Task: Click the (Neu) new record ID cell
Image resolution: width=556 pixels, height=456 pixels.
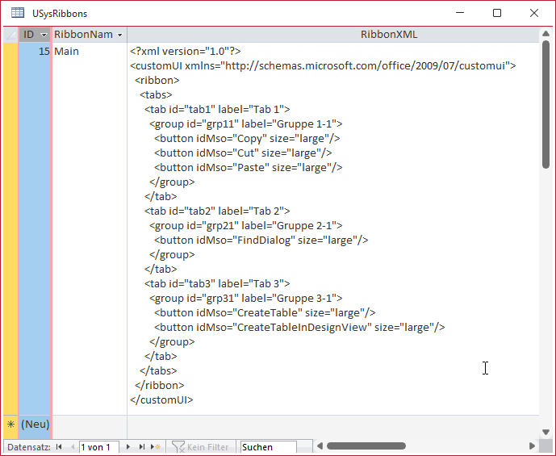Action: (35, 424)
